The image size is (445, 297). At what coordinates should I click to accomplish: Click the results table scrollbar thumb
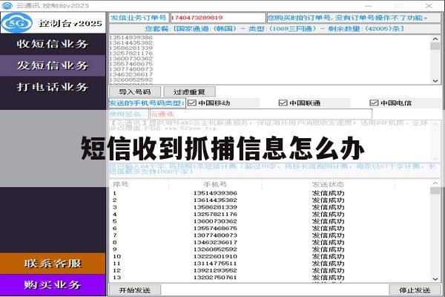point(435,190)
